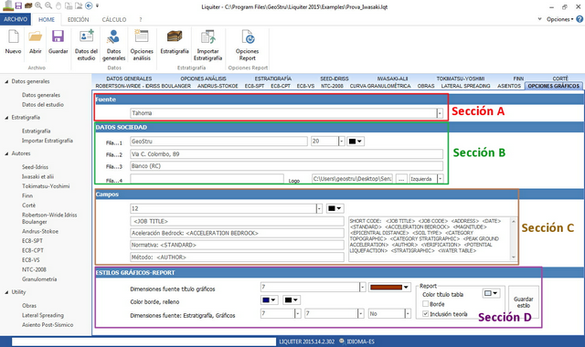
Task: Click the logo browse '...' button
Action: pos(401,179)
